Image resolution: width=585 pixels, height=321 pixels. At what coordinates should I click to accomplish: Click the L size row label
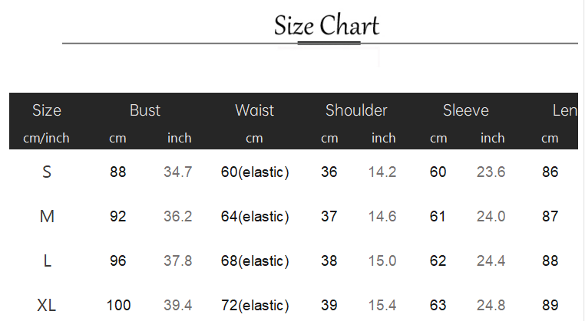pyautogui.click(x=47, y=261)
